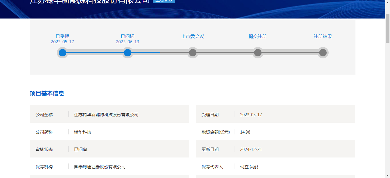Click company full name value 江苏锡华新能源科技股份有限公司
390x178 pixels.
point(106,115)
